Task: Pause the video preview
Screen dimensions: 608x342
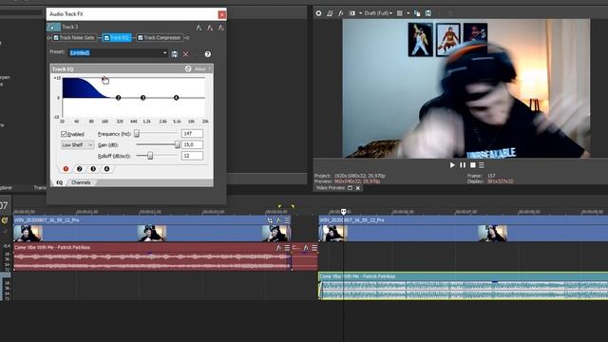Action: point(463,165)
